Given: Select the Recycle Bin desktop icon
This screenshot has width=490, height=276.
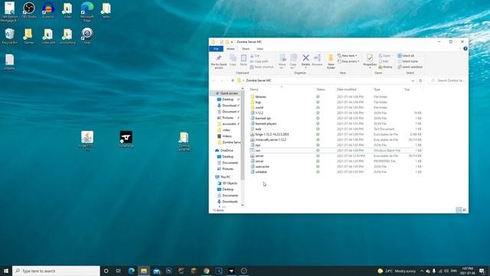Looking at the screenshot, I should tap(10, 36).
